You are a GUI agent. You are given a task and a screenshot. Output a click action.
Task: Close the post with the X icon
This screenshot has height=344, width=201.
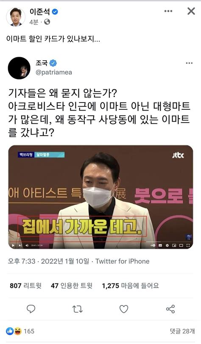tap(191, 11)
